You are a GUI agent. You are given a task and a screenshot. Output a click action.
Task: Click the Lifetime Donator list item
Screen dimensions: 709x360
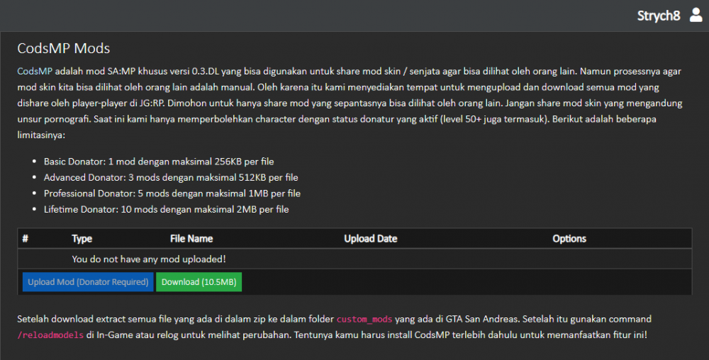[167, 210]
